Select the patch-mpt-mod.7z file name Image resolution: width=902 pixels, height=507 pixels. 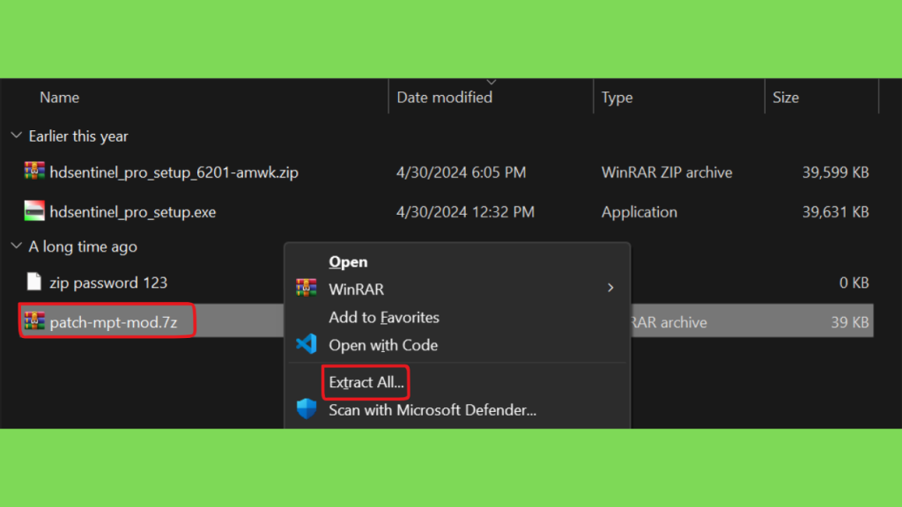(x=114, y=322)
